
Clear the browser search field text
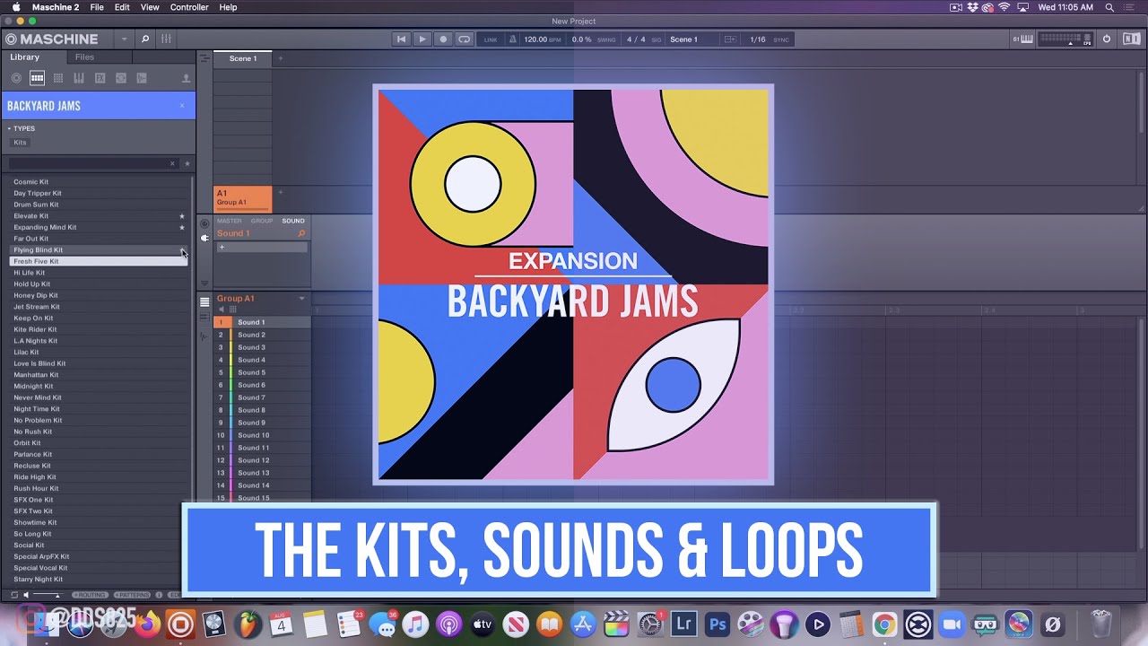(x=172, y=163)
